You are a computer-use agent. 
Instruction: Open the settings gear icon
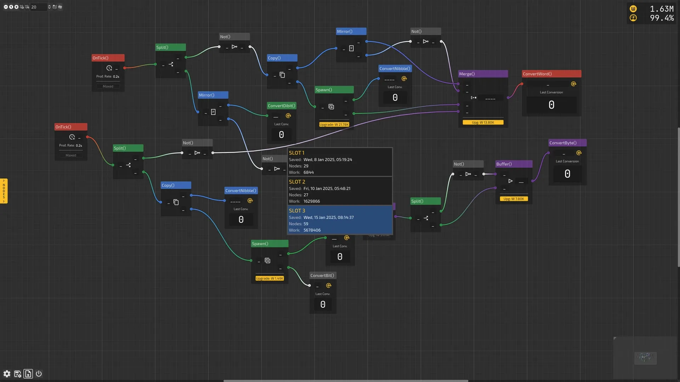point(7,374)
